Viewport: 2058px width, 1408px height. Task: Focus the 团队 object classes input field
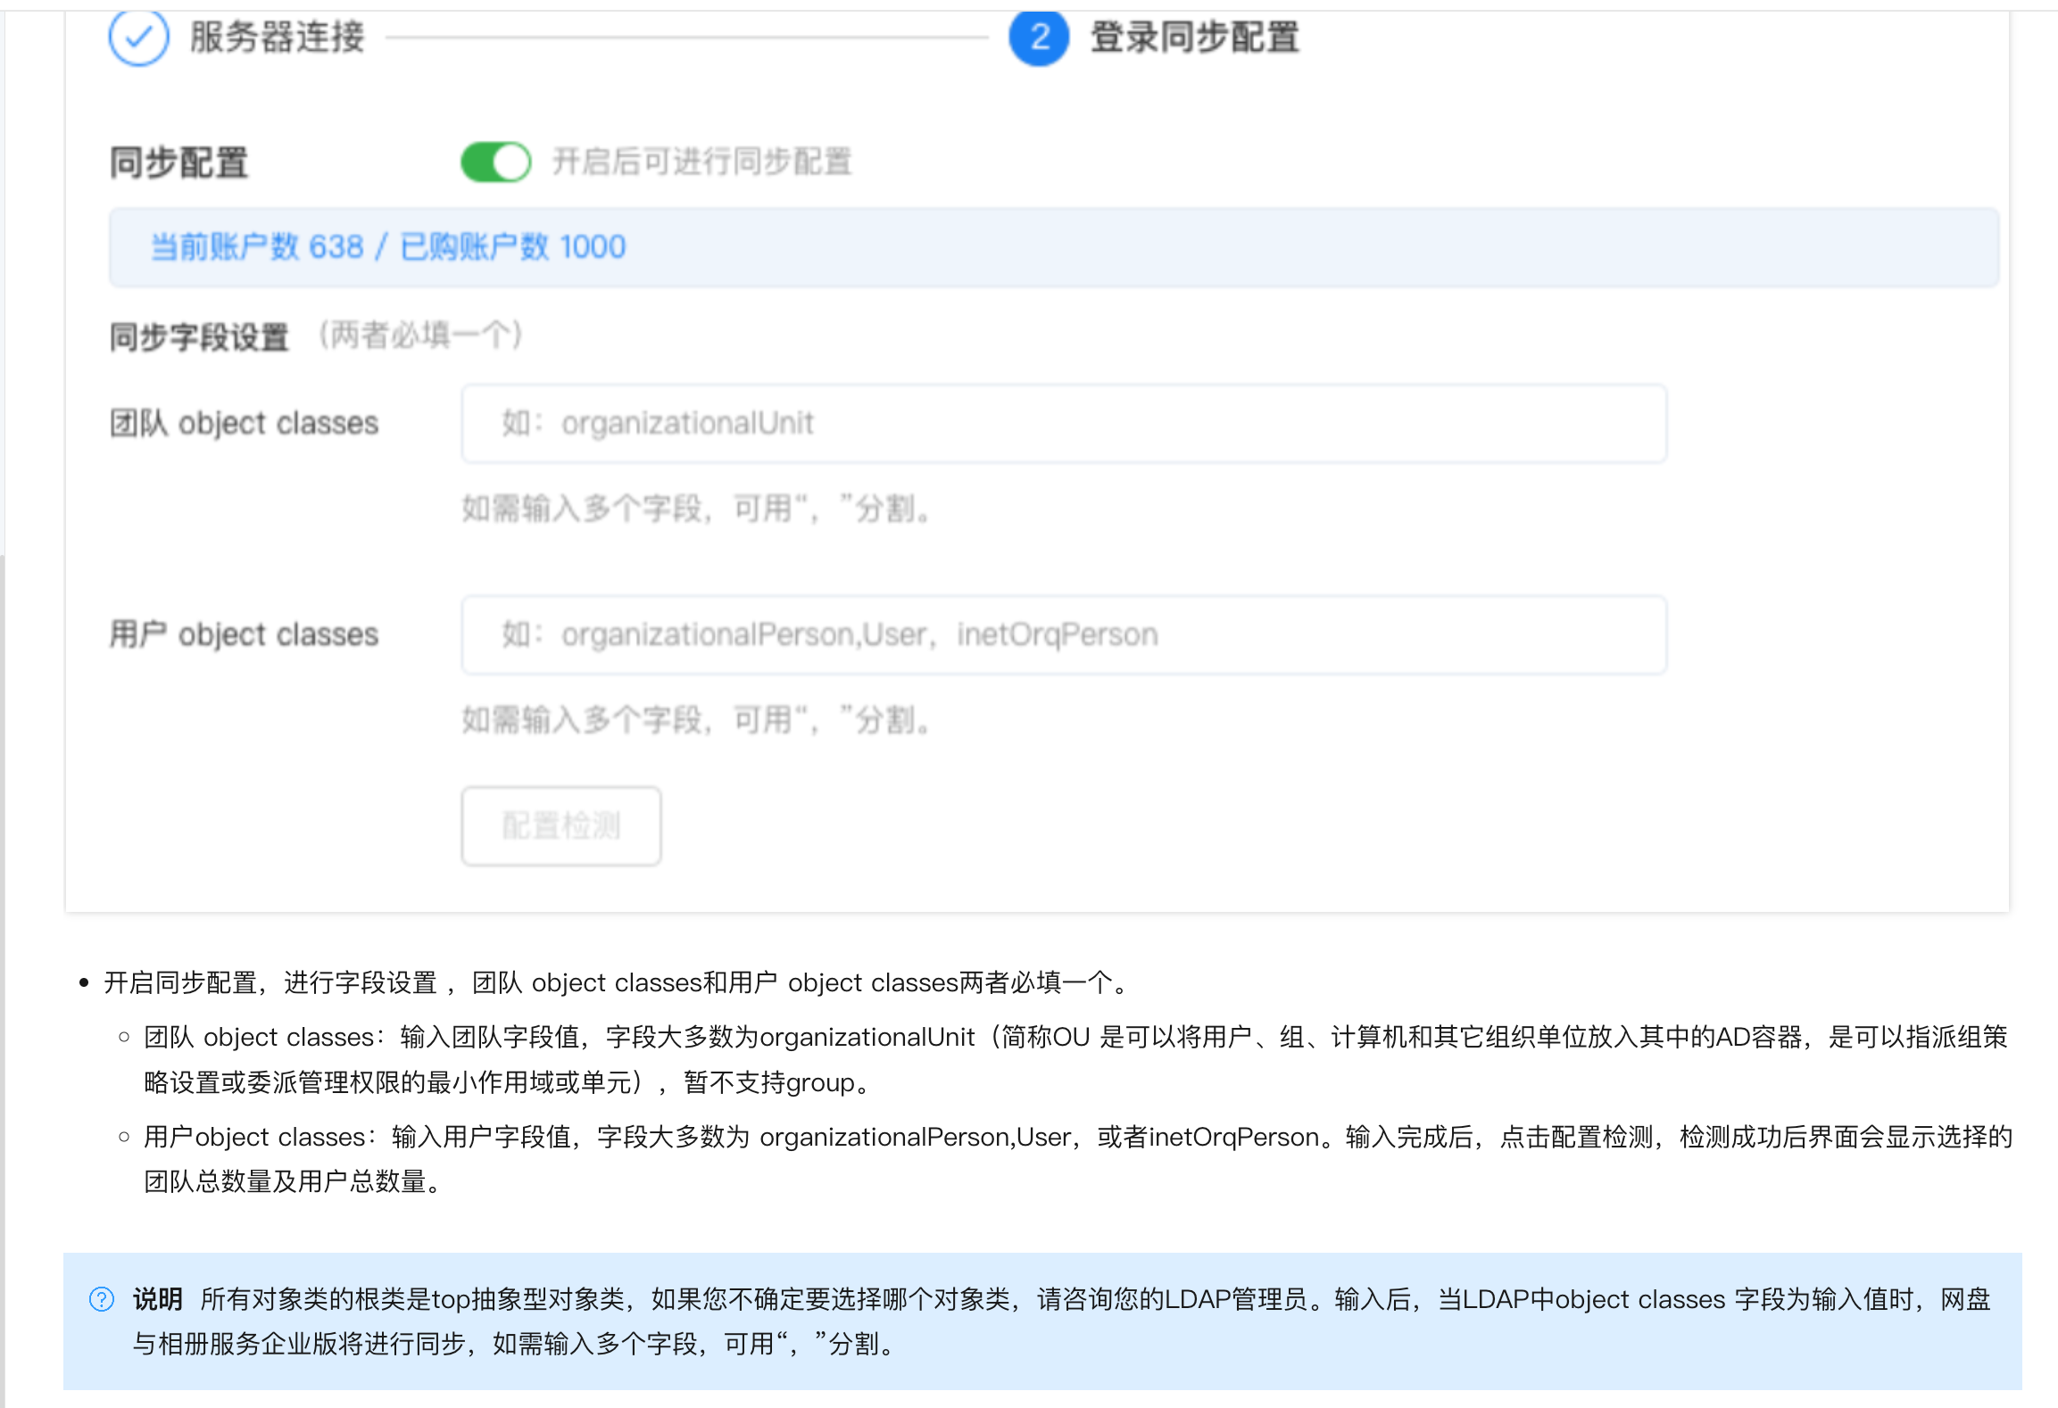1063,424
